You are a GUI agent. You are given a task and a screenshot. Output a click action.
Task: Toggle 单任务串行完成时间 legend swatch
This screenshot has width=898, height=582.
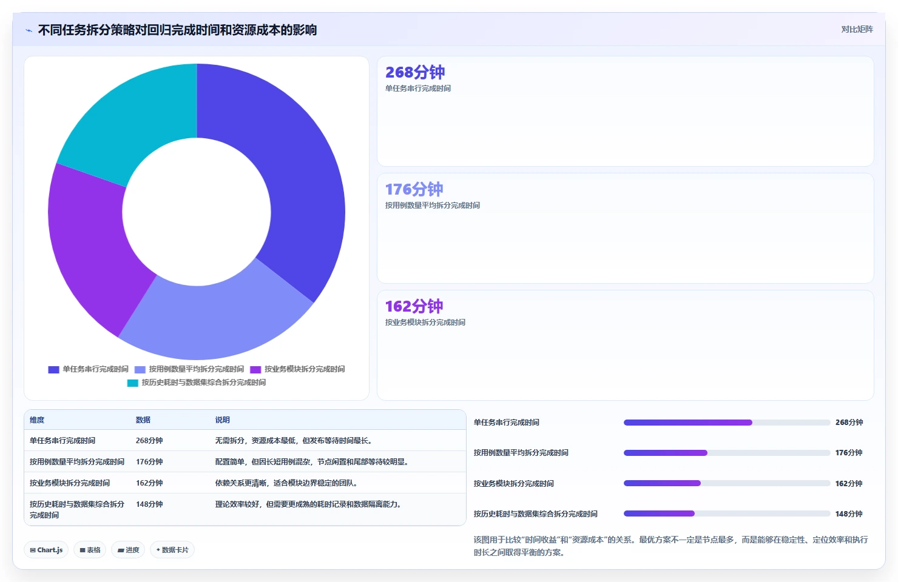click(53, 369)
